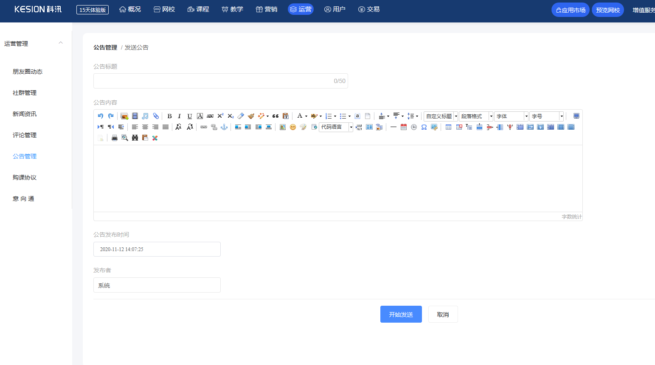Image resolution: width=655 pixels, height=365 pixels.
Task: Click the special character omega icon
Action: [424, 127]
